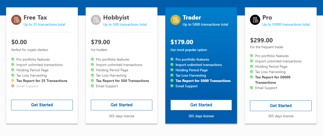Image resolution: width=323 pixels, height=136 pixels.
Task: Click green check beside Pro Holding Period Page
Action: click(x=251, y=66)
